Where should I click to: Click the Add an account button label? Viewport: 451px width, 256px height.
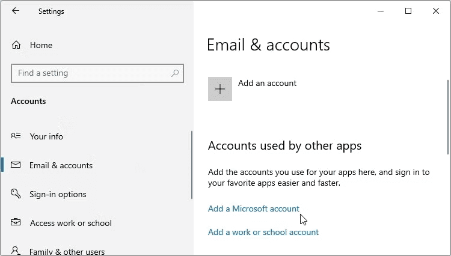coord(267,84)
